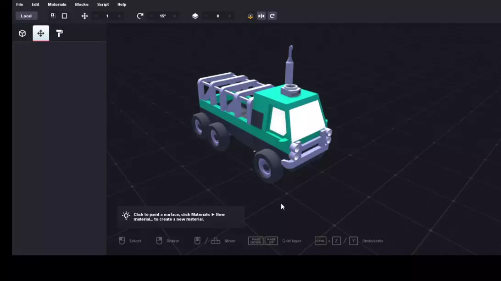Click the move snap arrows icon
501x281 pixels.
click(85, 16)
